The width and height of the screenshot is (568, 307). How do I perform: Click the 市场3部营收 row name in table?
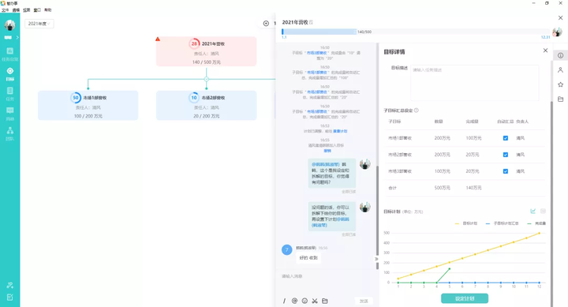[x=400, y=171]
